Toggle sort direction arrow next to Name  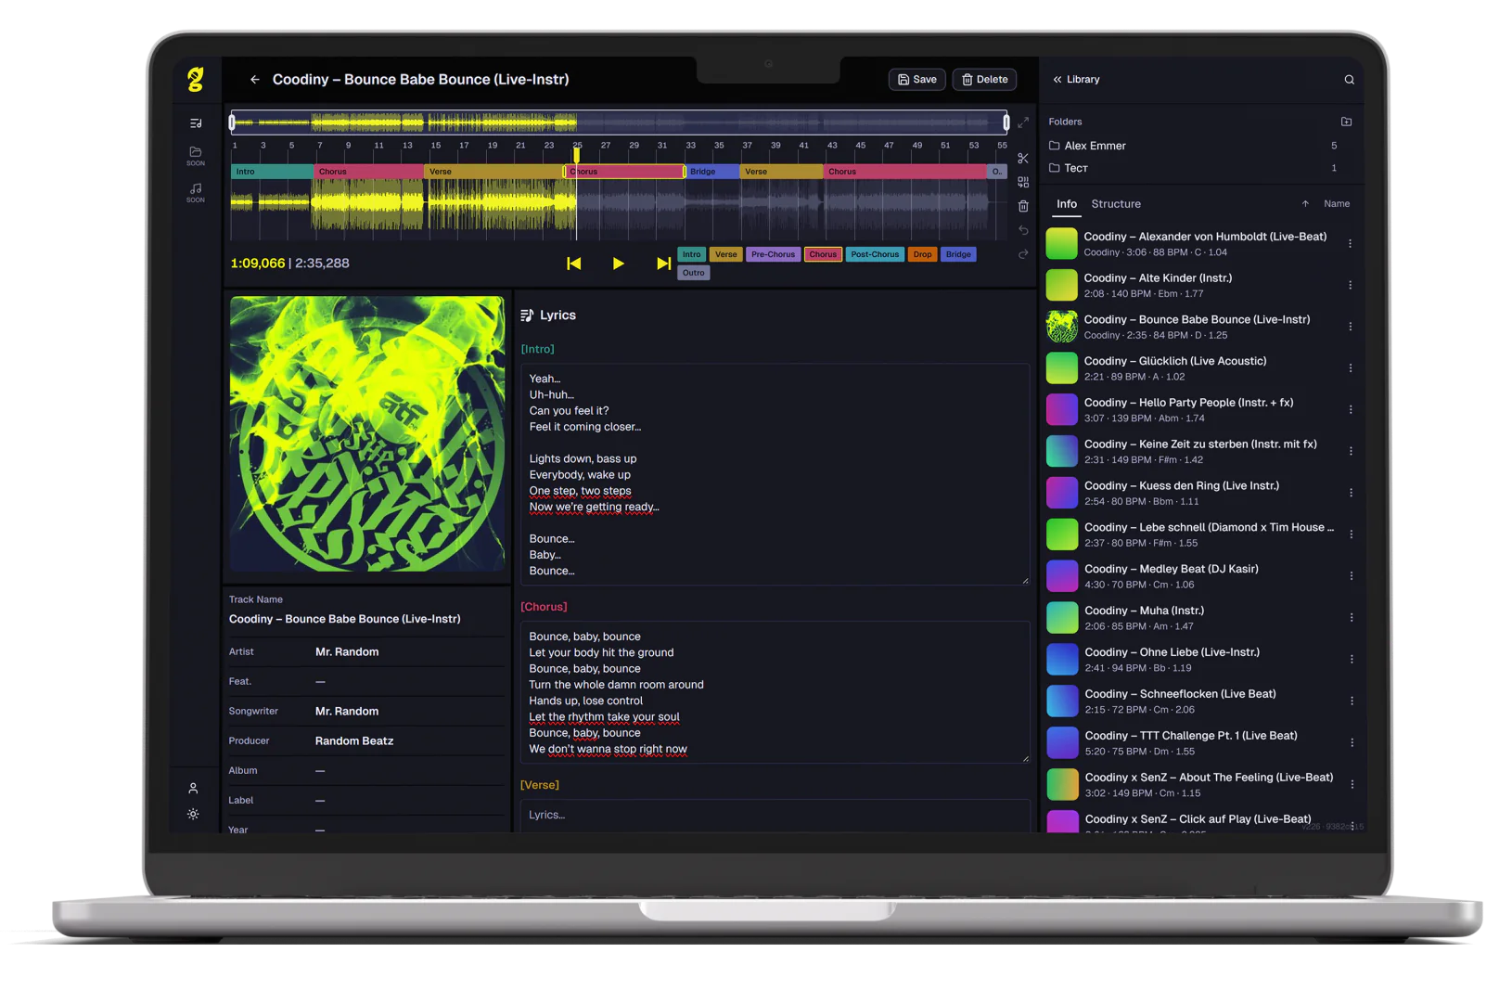point(1305,204)
